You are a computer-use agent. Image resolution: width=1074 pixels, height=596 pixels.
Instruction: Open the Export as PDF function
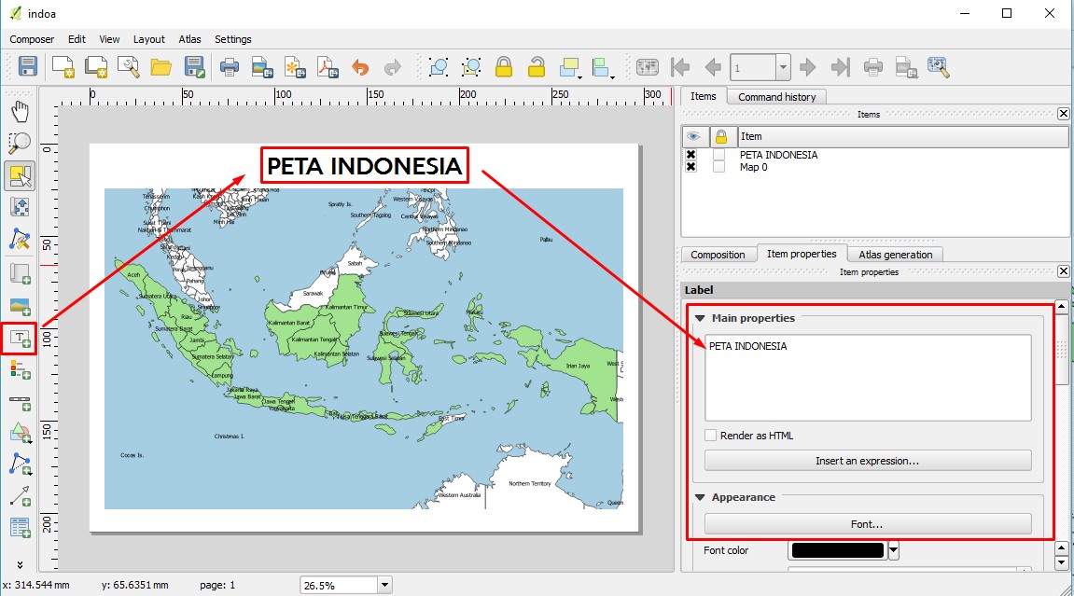coord(328,66)
